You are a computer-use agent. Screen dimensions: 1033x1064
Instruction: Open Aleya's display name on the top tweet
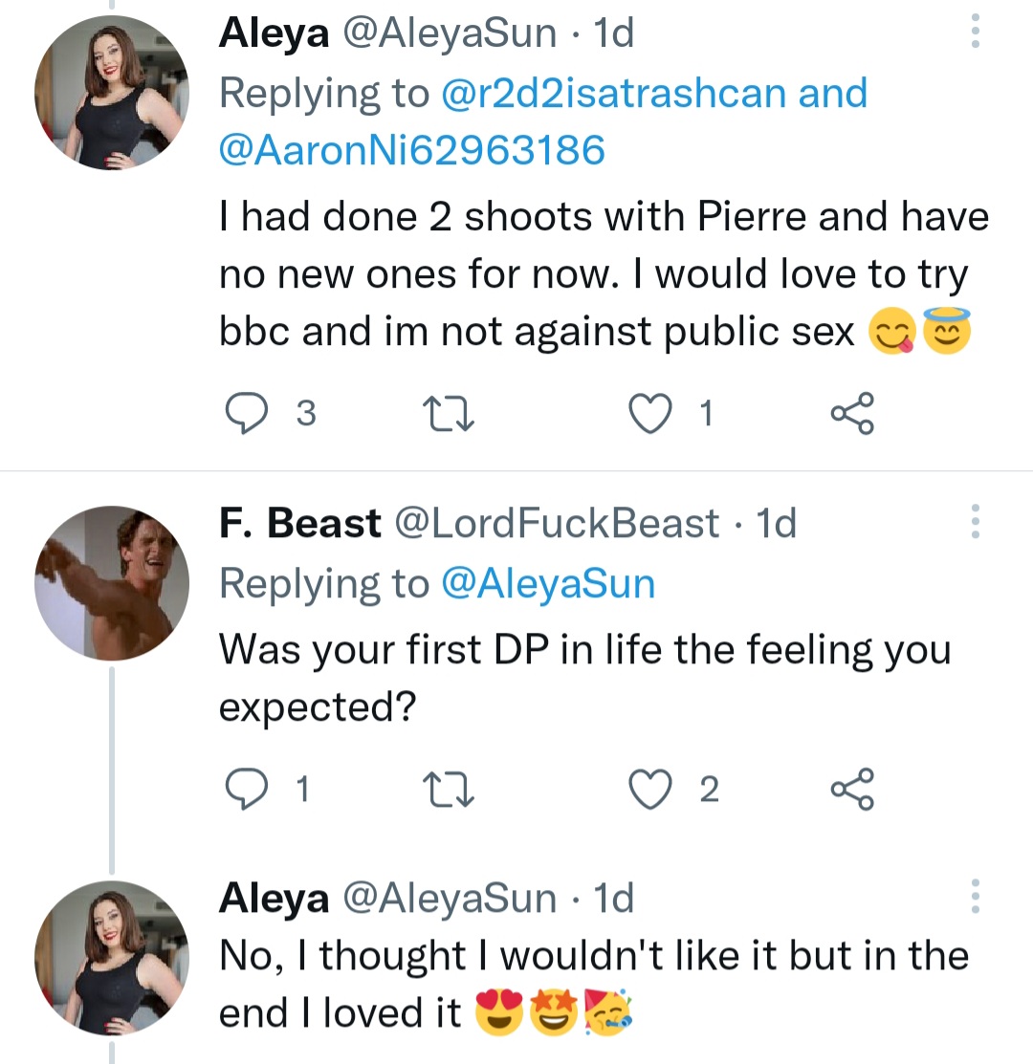(275, 33)
